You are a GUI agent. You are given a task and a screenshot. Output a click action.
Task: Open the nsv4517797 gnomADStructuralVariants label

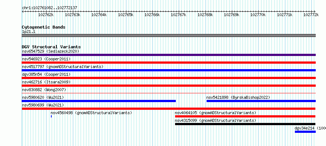(x=63, y=67)
